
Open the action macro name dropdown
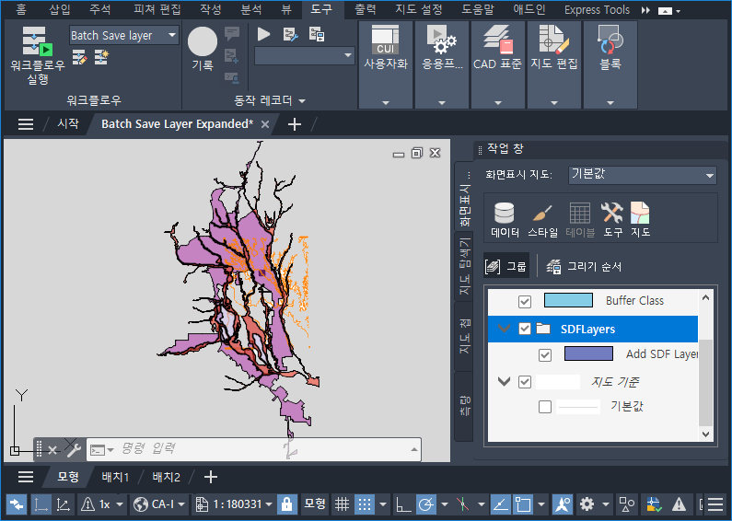click(x=348, y=55)
